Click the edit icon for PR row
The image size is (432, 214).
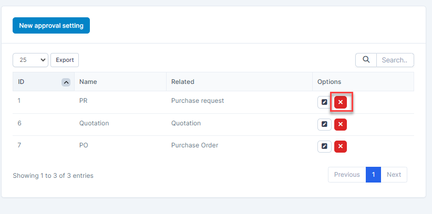324,102
